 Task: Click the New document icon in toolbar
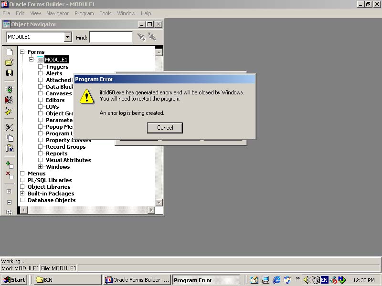9,52
